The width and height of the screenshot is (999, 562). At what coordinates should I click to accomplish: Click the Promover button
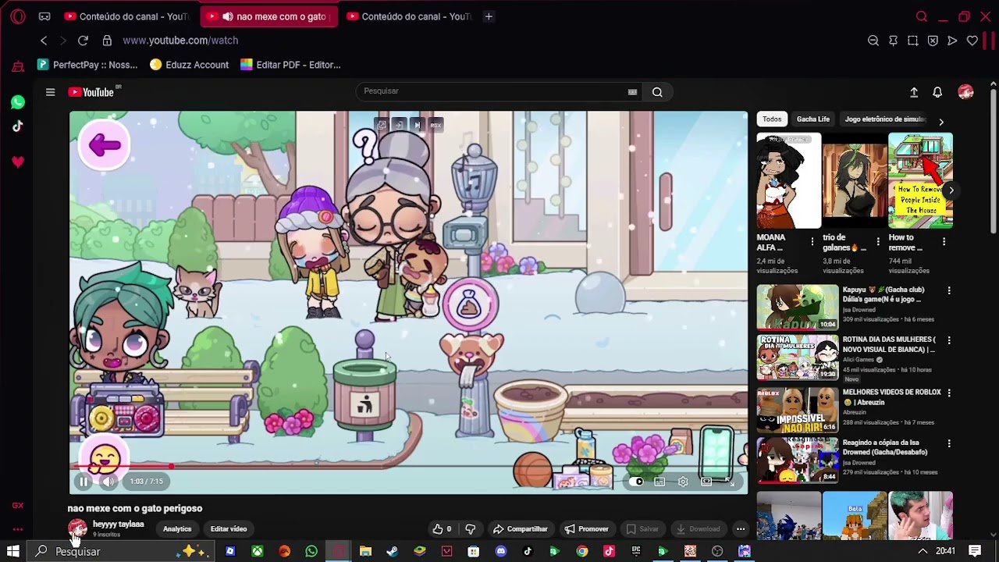coord(586,529)
